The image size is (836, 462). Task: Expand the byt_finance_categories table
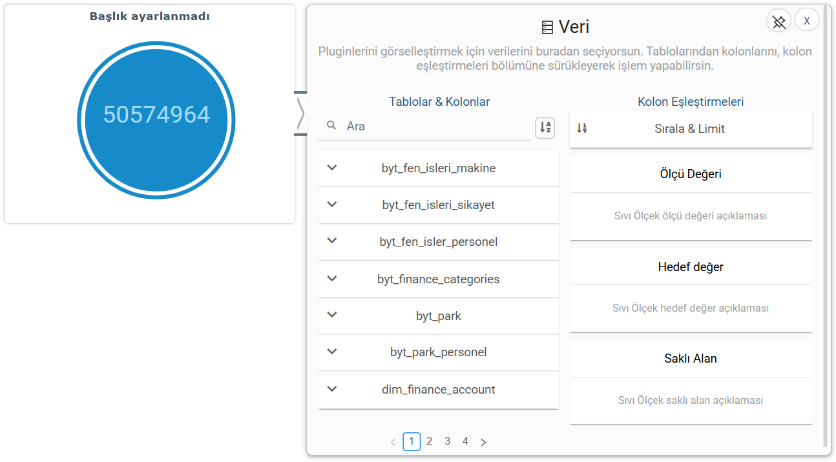[x=332, y=279]
